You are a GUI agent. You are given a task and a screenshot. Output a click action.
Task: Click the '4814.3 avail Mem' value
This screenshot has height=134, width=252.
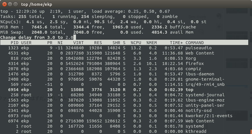pyautogui.click(x=173, y=32)
